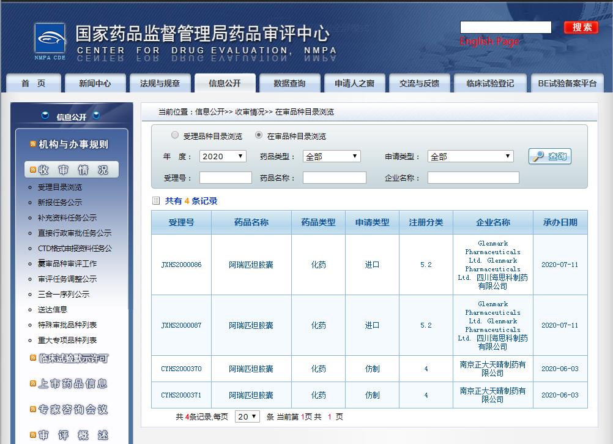
Task: Open the BE试验备案平台 tab
Action: click(x=568, y=83)
